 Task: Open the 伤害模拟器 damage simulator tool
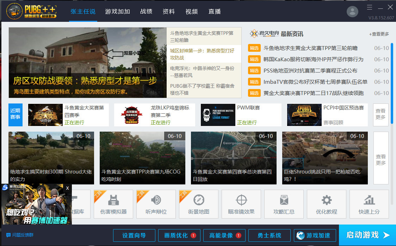(x=113, y=204)
